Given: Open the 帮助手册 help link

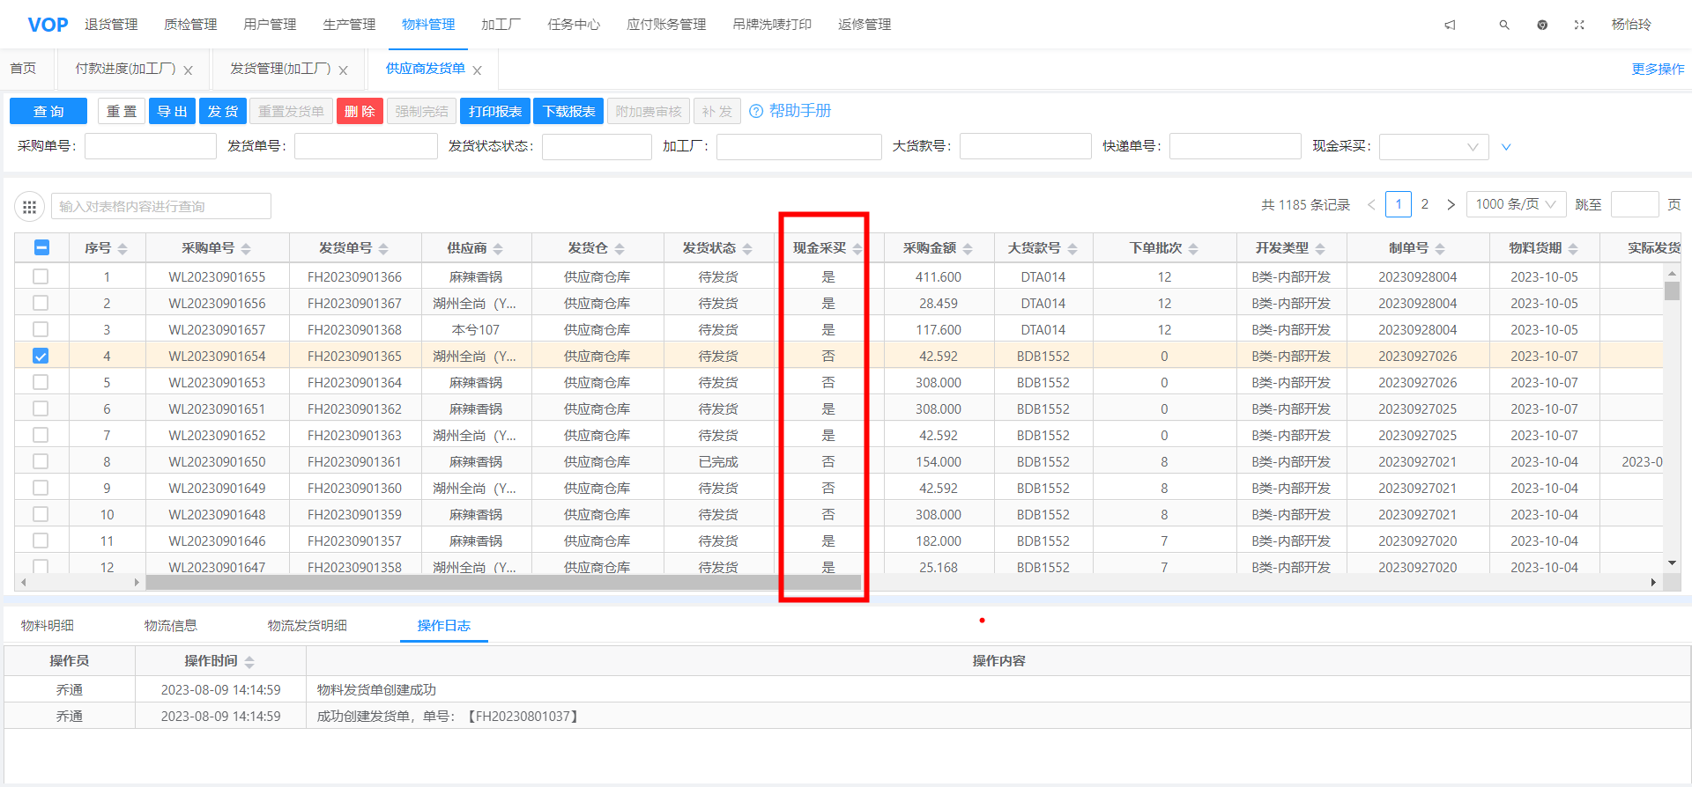Looking at the screenshot, I should [x=790, y=111].
